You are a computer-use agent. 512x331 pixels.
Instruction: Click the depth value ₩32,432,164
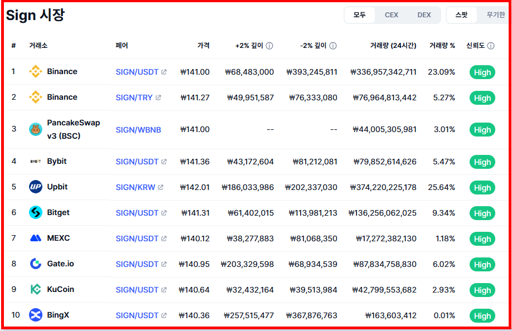coord(250,290)
